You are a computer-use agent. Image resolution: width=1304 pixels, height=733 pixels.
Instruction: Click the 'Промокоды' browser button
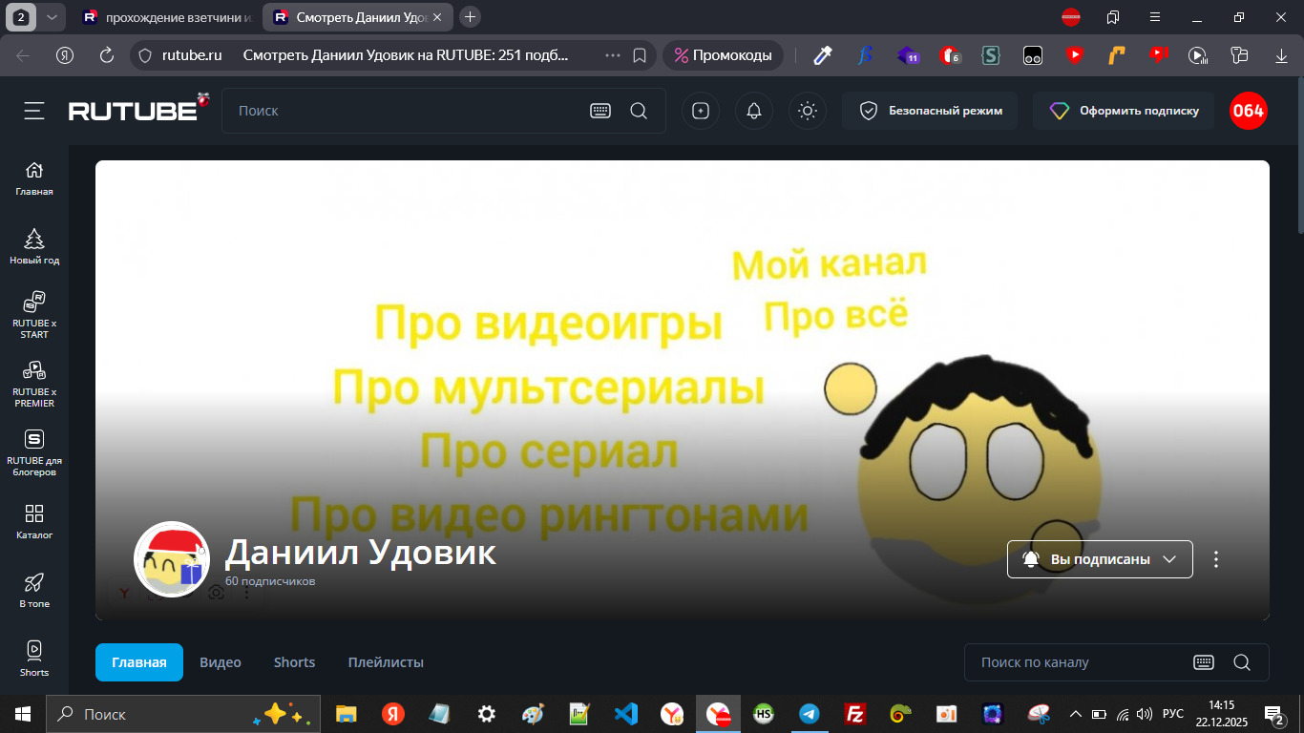[x=723, y=55]
